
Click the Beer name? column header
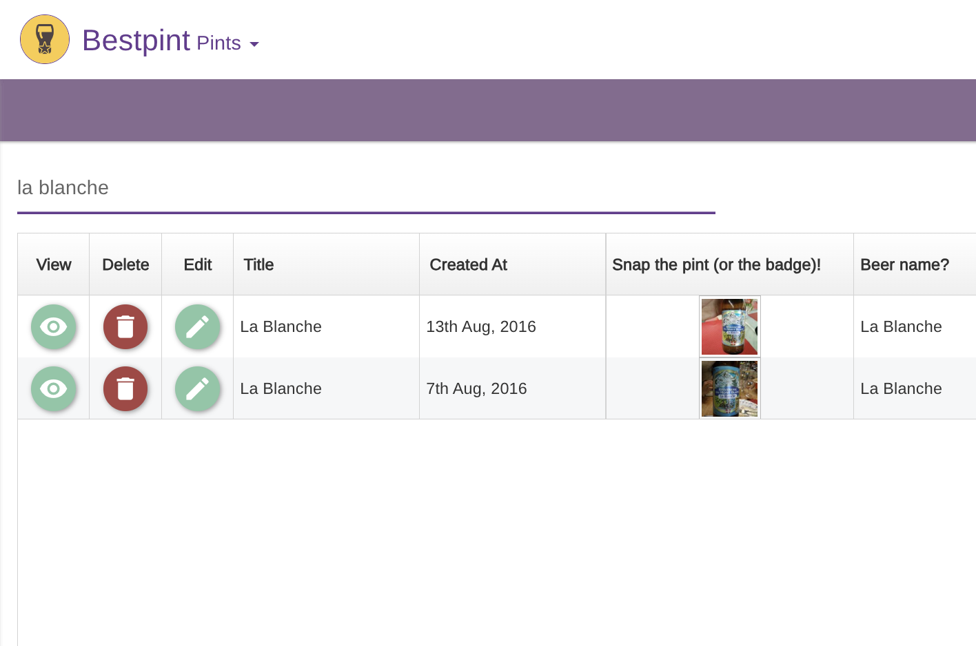click(904, 264)
